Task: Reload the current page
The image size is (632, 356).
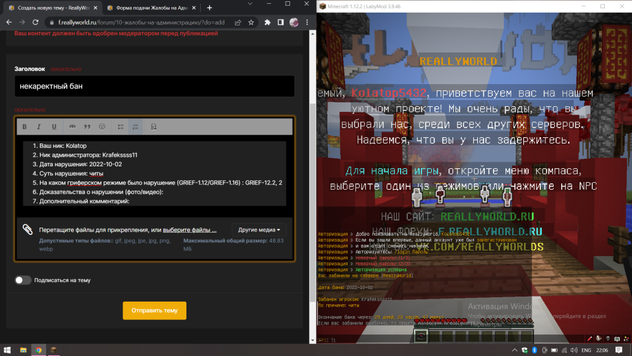Action: pyautogui.click(x=35, y=23)
